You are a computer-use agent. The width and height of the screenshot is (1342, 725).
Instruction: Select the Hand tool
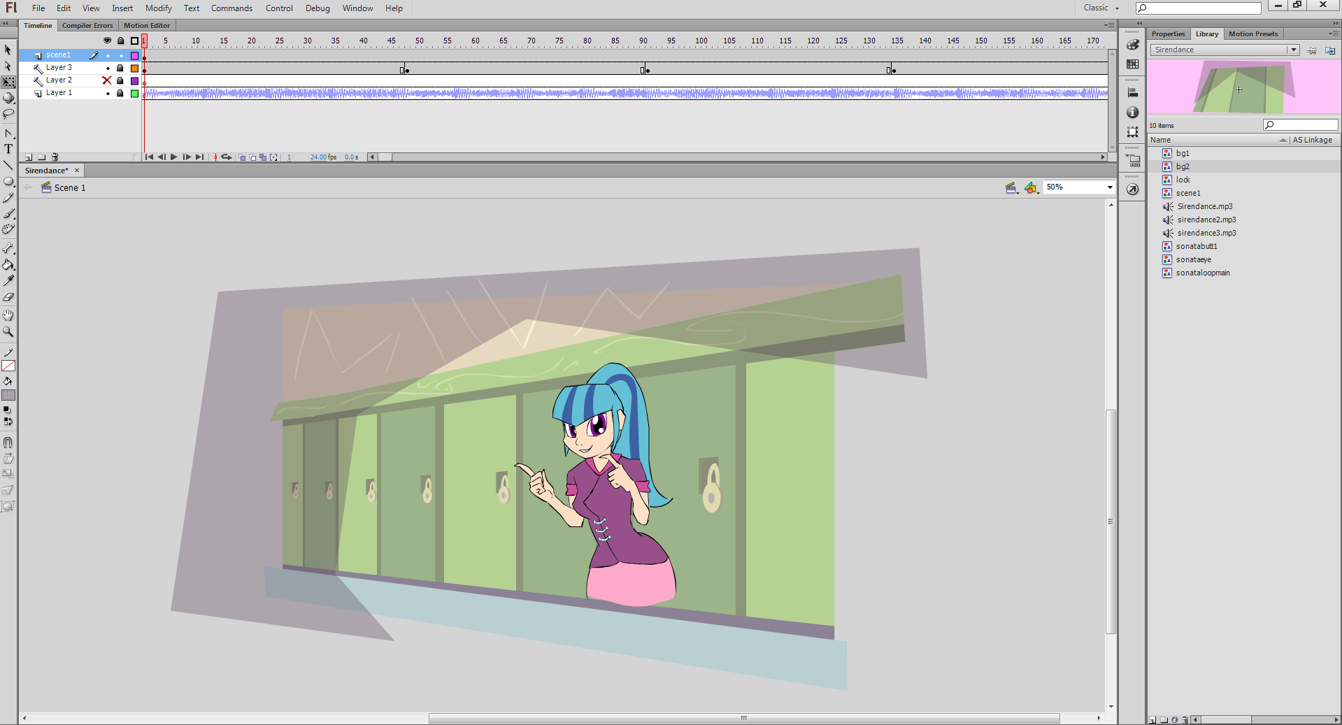(8, 315)
